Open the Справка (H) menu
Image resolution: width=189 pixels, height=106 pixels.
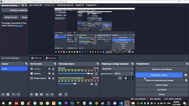pyautogui.click(x=91, y=5)
